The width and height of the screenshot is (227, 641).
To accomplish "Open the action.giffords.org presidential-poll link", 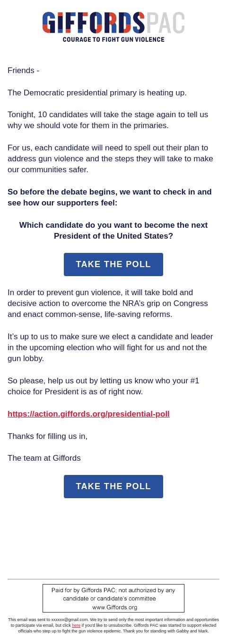I will (x=88, y=414).
